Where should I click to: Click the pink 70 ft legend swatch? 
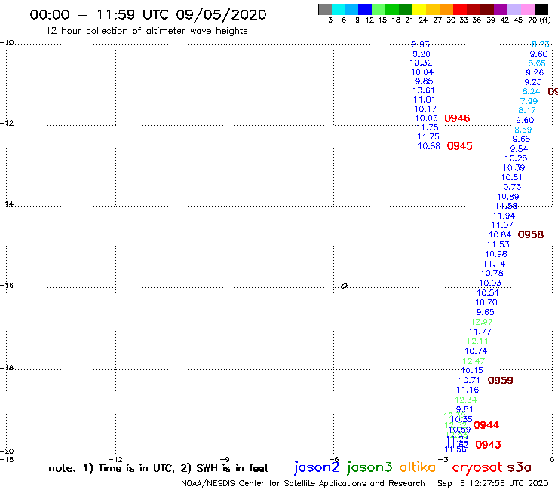(527, 9)
